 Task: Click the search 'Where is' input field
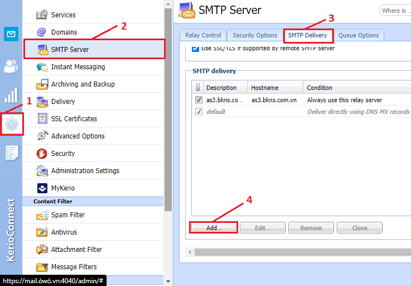[396, 11]
